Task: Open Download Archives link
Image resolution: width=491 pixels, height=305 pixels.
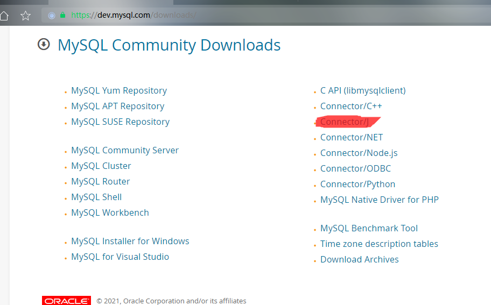Action: (360, 260)
